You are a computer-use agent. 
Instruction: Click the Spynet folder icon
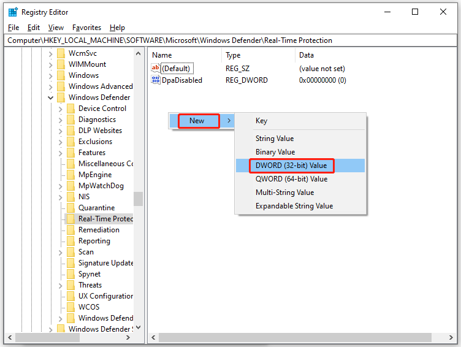tap(71, 274)
